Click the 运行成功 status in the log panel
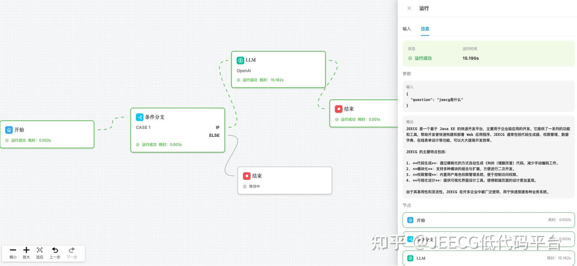 [423, 58]
